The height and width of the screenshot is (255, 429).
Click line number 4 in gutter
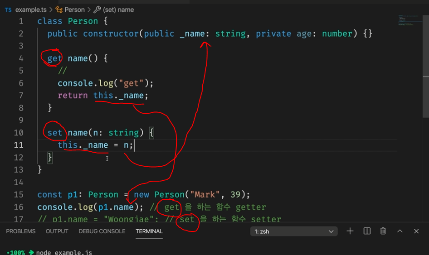pos(21,58)
